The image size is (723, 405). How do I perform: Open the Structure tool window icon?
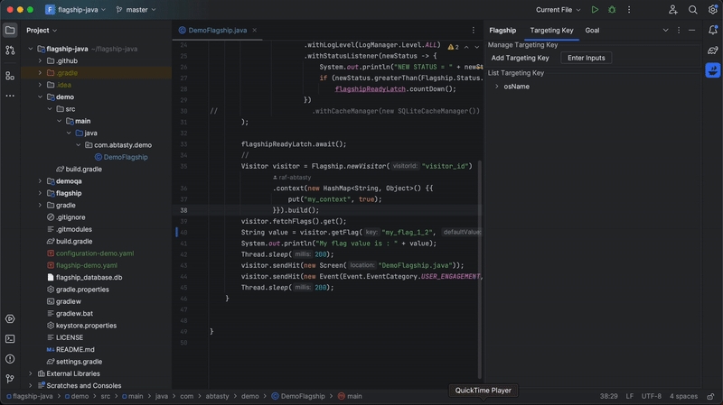[x=10, y=76]
